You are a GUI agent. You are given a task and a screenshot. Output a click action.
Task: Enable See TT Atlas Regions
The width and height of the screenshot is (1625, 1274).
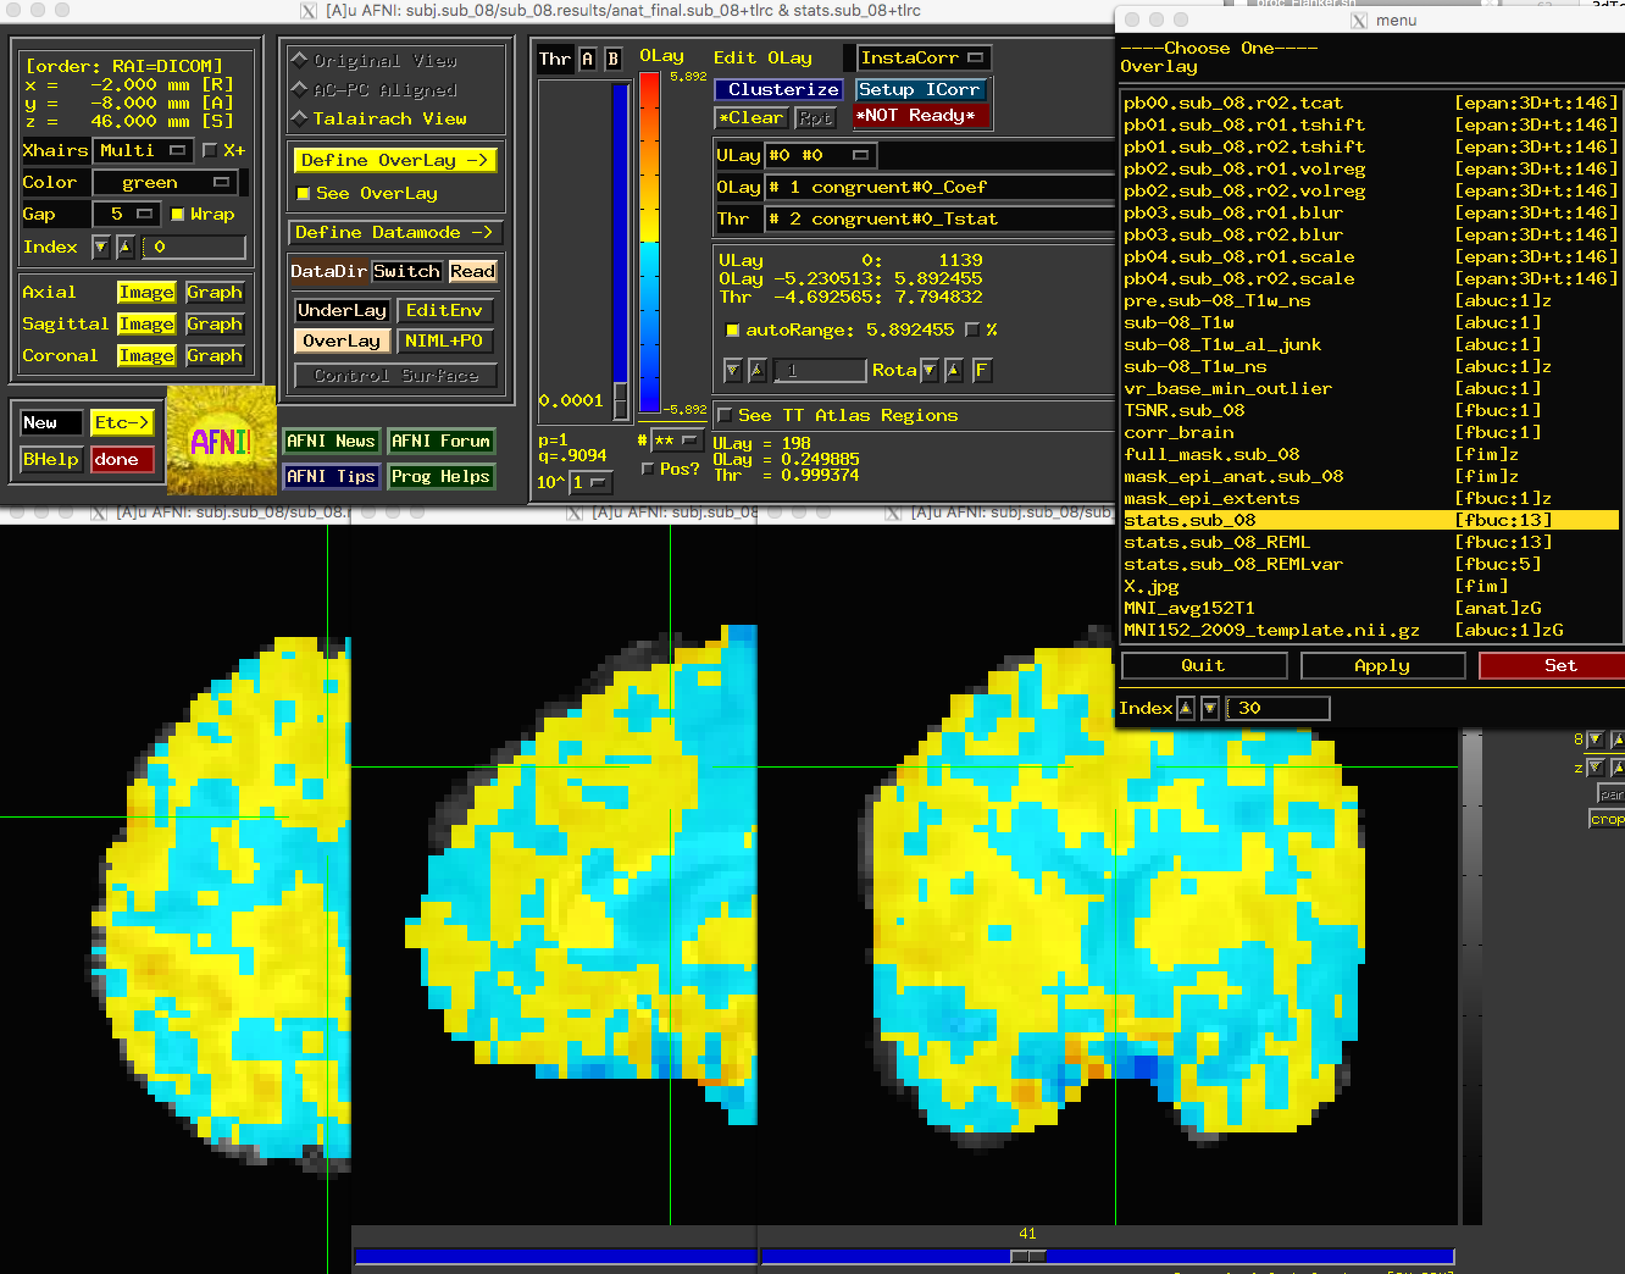(724, 416)
